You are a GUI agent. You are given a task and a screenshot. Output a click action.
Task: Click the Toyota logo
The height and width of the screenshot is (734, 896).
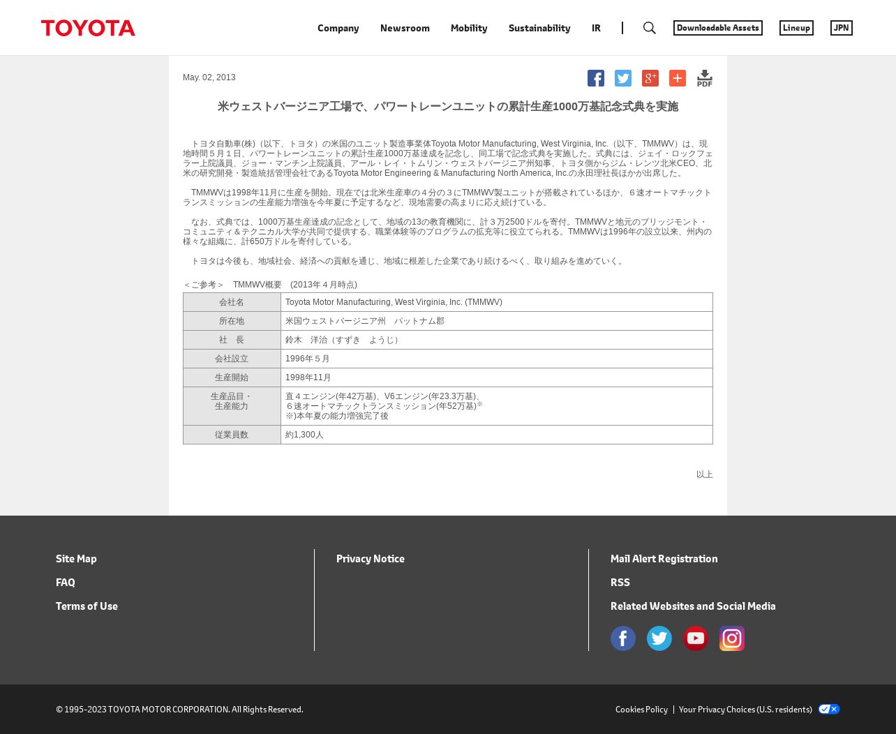pyautogui.click(x=88, y=28)
